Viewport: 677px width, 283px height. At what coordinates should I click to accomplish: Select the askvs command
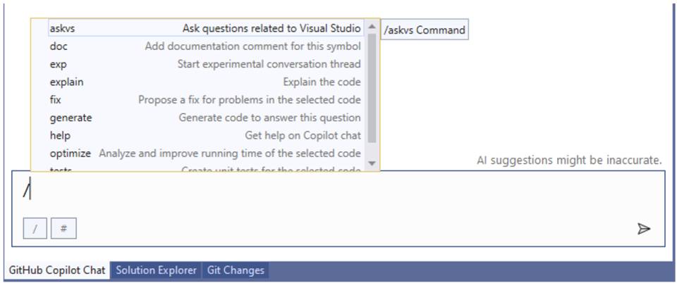(206, 28)
